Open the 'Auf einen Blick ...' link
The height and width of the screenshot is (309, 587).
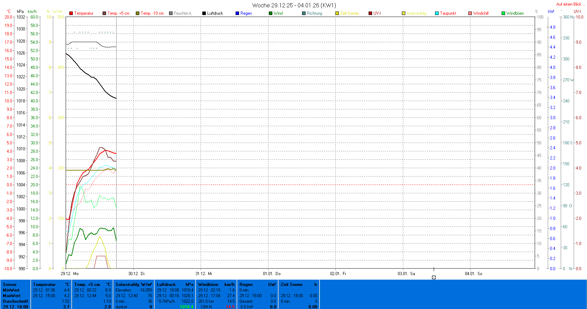(x=570, y=4)
